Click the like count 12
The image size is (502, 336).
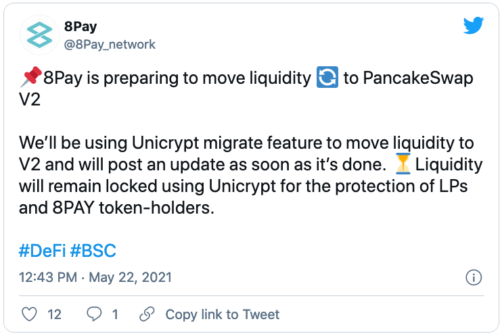click(54, 314)
